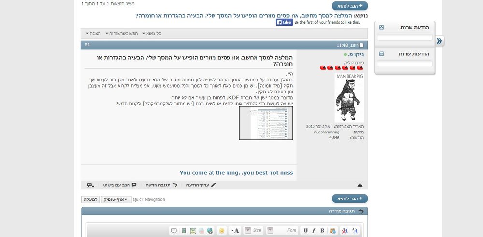Screen dimensions: 483x237
Task: Click 'ערוך הודעה' edit post button
Action: coord(201,185)
